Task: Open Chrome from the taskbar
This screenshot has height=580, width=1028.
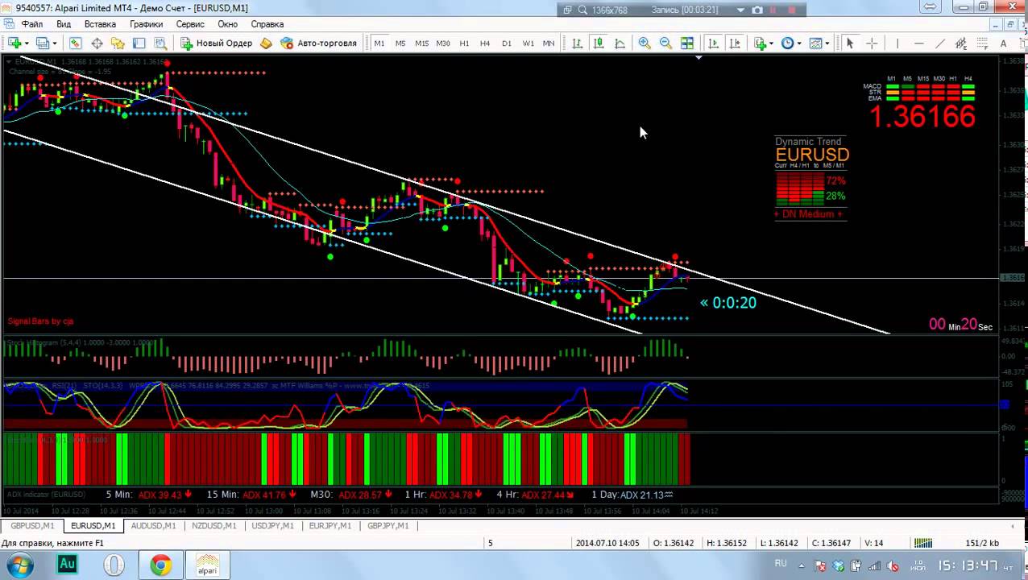Action: pyautogui.click(x=161, y=565)
